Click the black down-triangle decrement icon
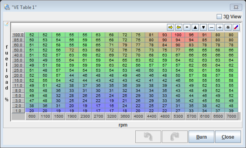Viewport: 246px width, 148px height. [203, 27]
